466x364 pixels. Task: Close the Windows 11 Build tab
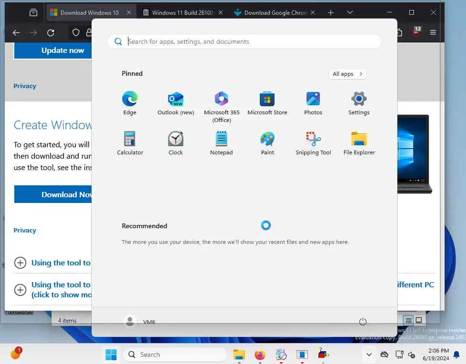point(220,12)
